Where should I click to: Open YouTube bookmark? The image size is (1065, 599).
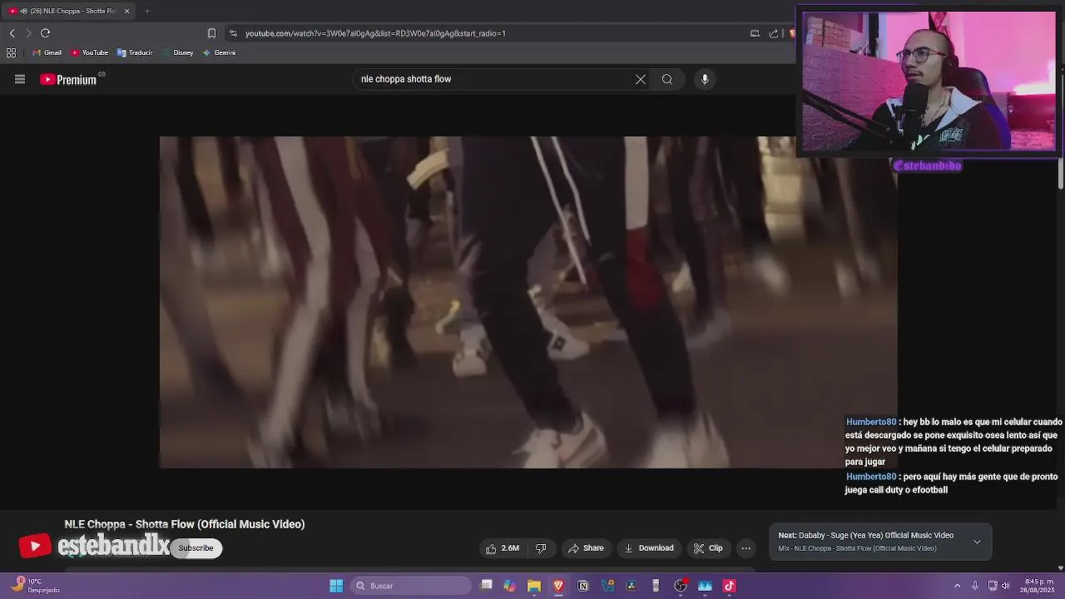coord(89,52)
